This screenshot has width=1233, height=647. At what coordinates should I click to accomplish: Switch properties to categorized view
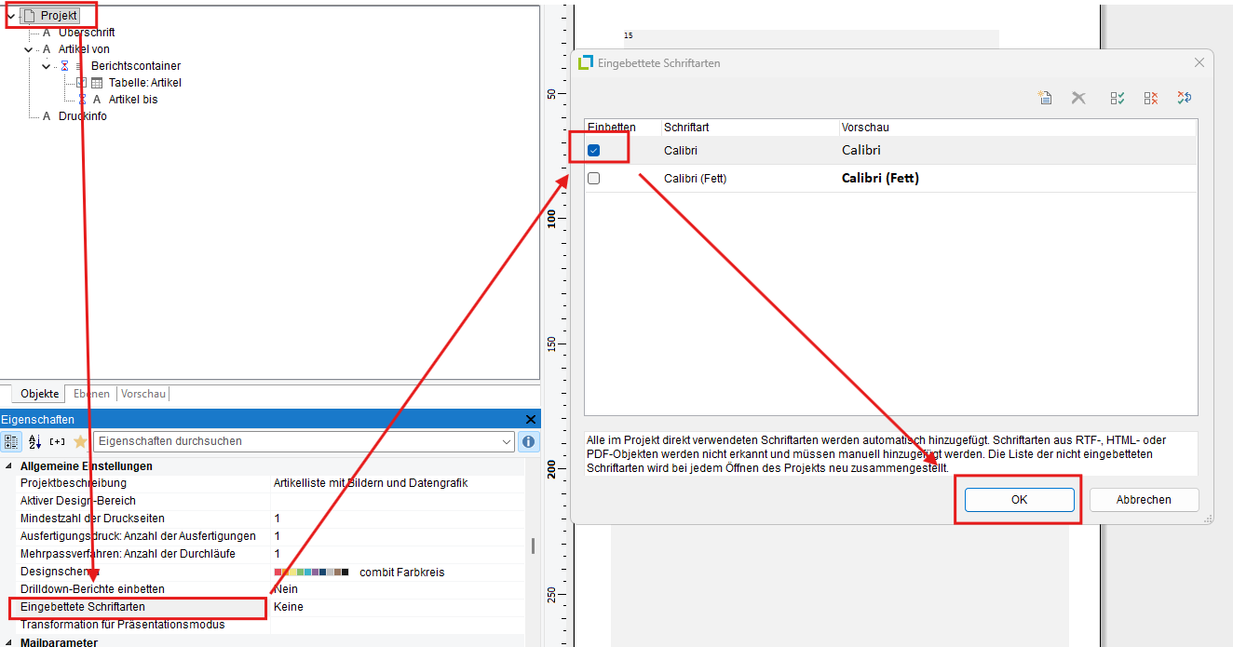pos(12,441)
